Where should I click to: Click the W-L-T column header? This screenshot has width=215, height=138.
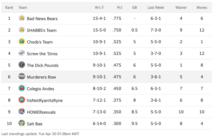tap(99, 7)
